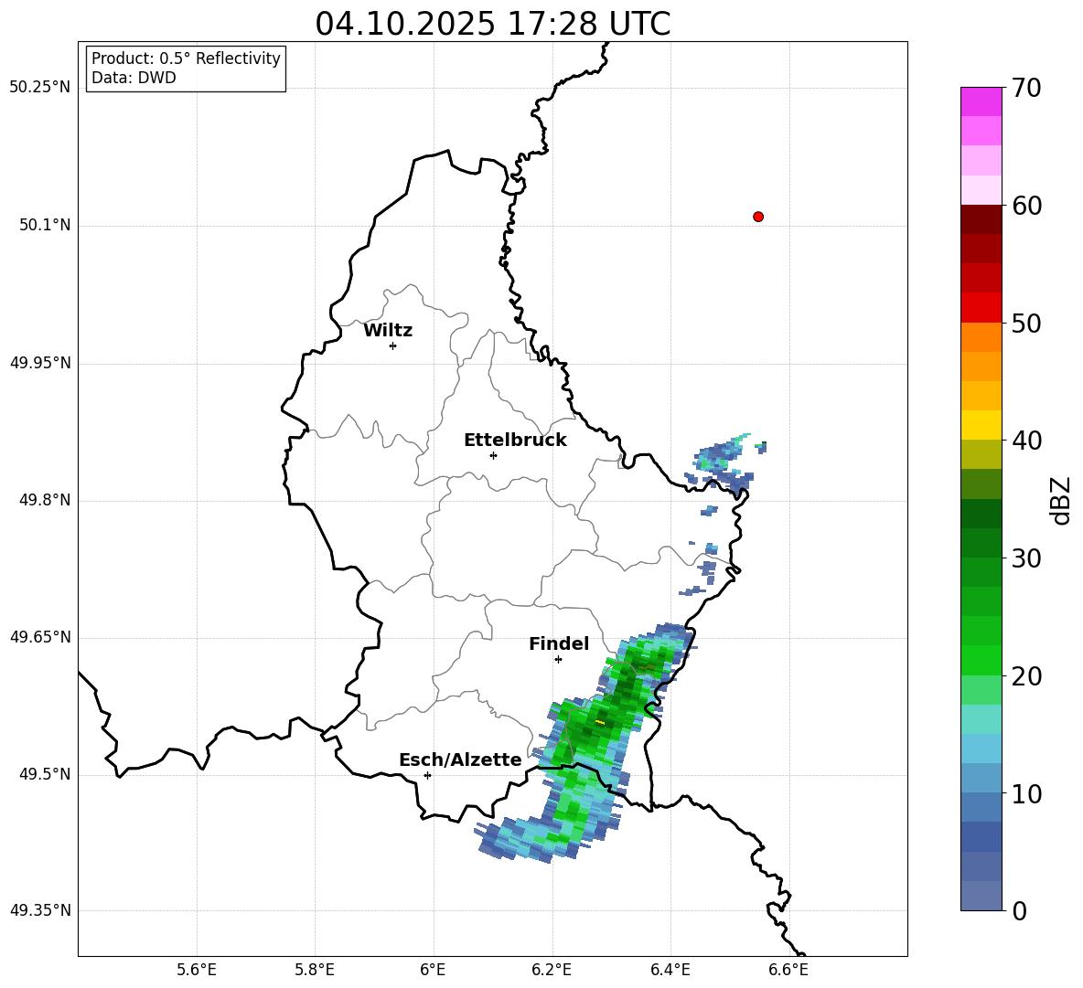
Task: Click the "Product: 0.5° Reflectivity" label
Action: [x=186, y=58]
